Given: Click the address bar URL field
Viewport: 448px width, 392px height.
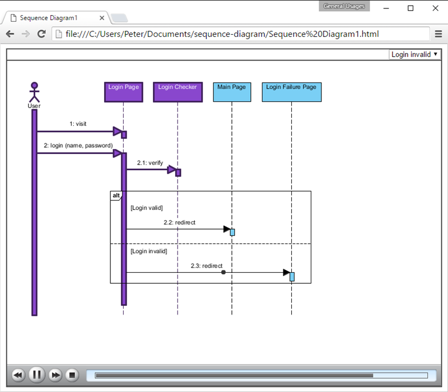Looking at the screenshot, I should [241, 34].
